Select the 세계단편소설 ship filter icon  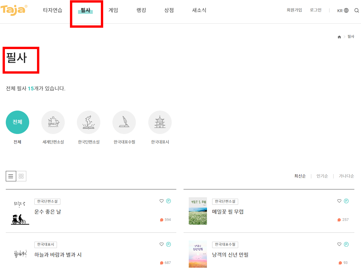point(53,122)
